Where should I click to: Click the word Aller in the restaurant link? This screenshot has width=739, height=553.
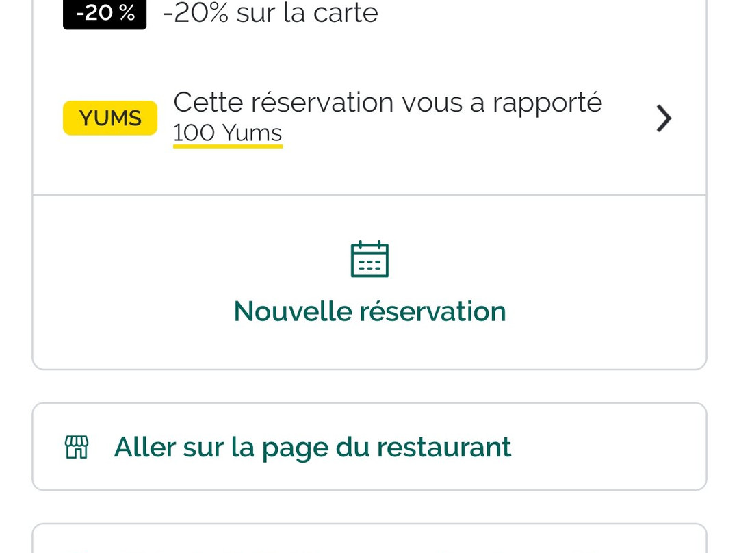click(145, 447)
